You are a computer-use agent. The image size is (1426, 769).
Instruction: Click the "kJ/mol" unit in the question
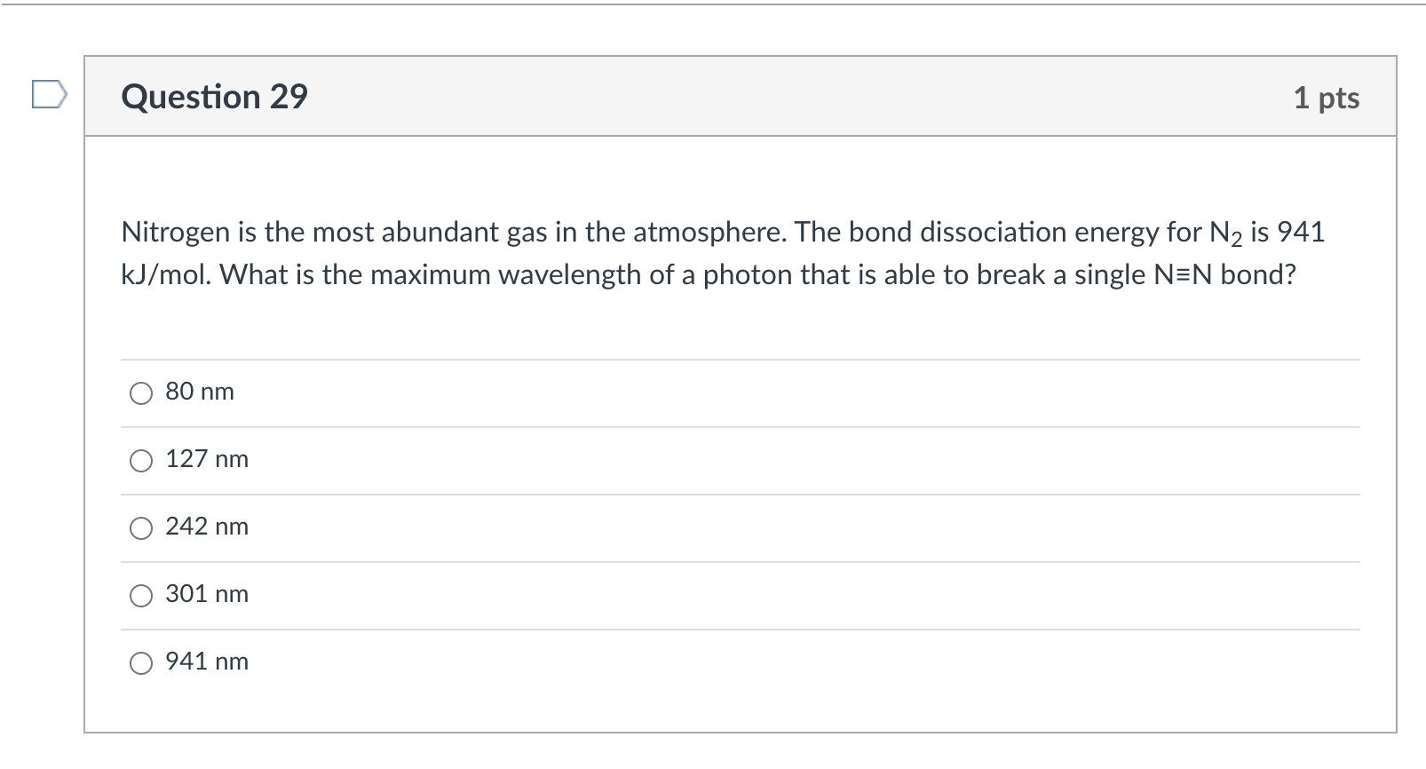[x=166, y=275]
